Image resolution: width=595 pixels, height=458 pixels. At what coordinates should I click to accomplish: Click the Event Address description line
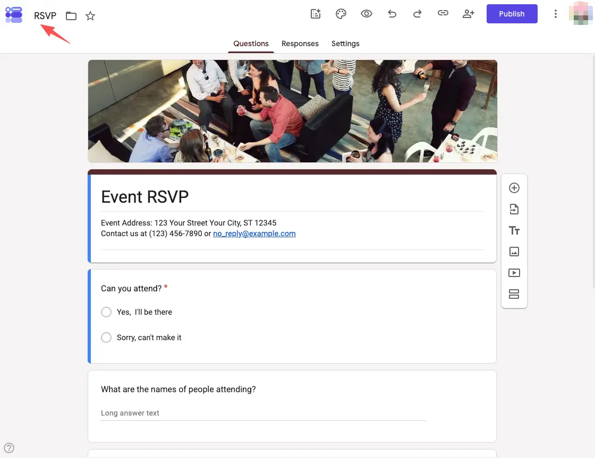tap(189, 223)
